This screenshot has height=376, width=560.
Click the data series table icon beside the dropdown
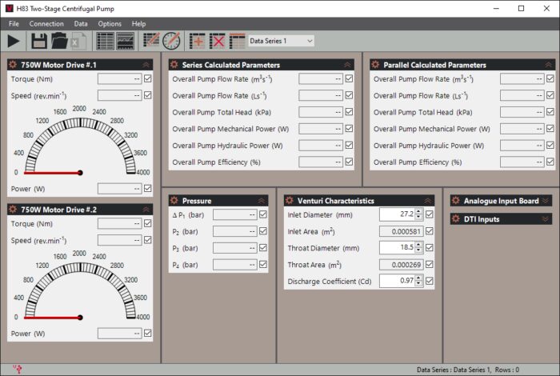pos(237,41)
